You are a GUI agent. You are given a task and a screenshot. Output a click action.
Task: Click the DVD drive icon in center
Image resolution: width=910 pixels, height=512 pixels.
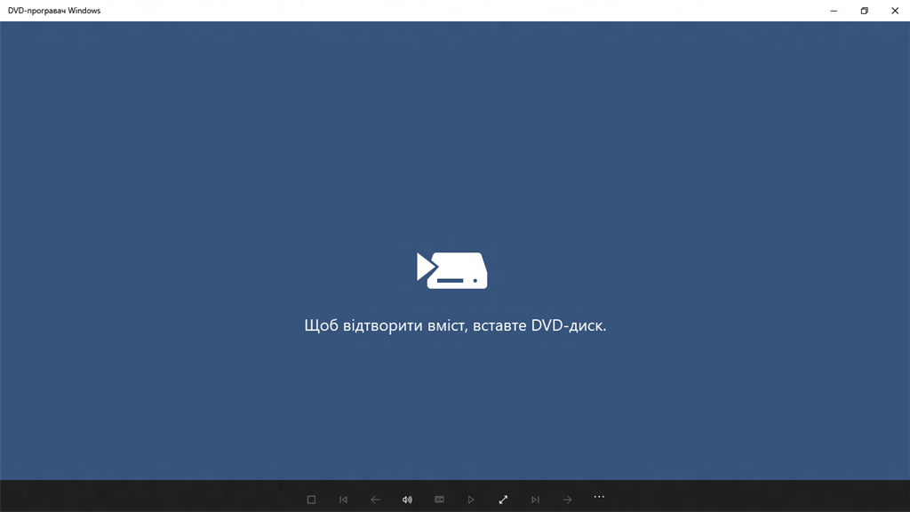pyautogui.click(x=452, y=270)
